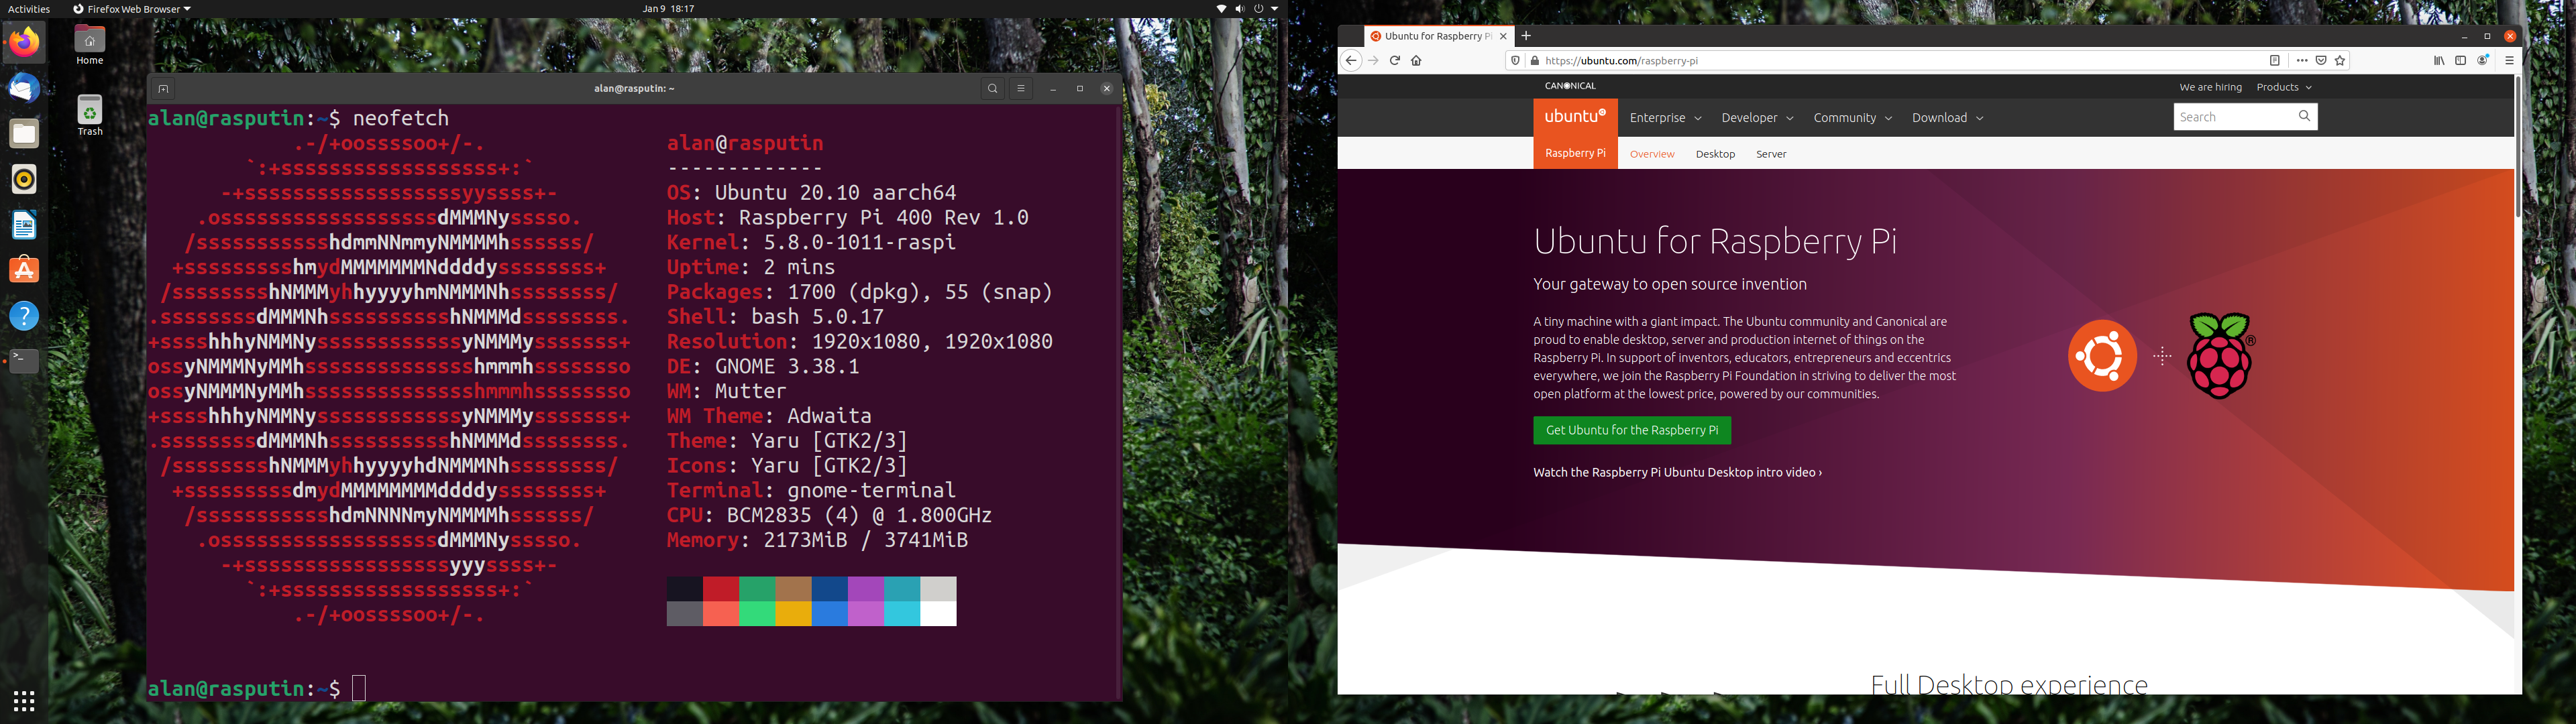The height and width of the screenshot is (724, 2576).
Task: Show Applications grid in the dock
Action: pyautogui.click(x=25, y=700)
